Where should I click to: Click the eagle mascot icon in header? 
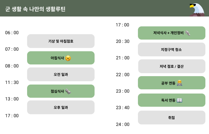click(x=197, y=9)
